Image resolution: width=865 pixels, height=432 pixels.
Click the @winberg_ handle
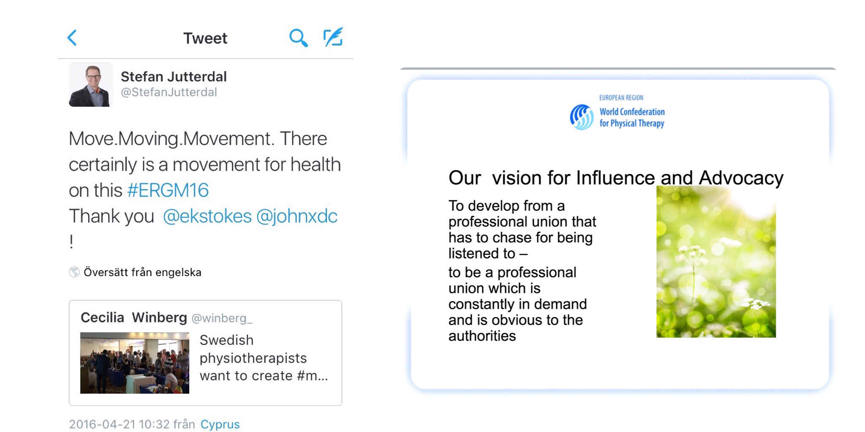(222, 318)
